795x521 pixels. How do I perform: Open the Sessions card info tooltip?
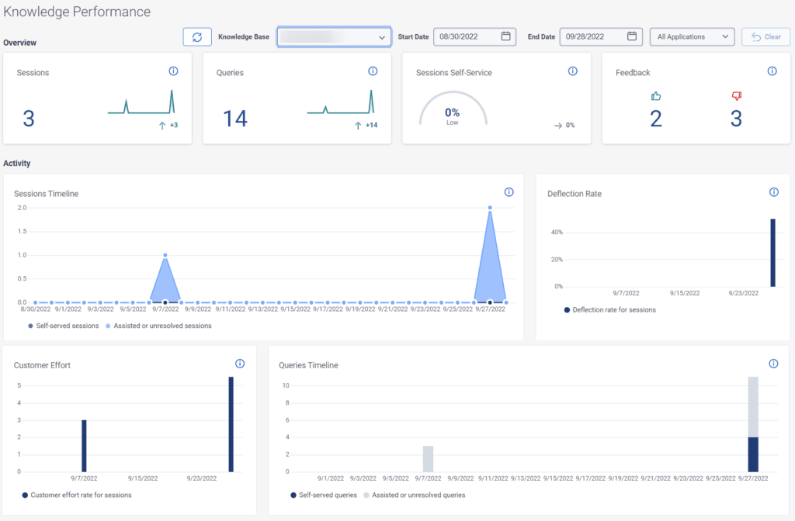pyautogui.click(x=173, y=71)
